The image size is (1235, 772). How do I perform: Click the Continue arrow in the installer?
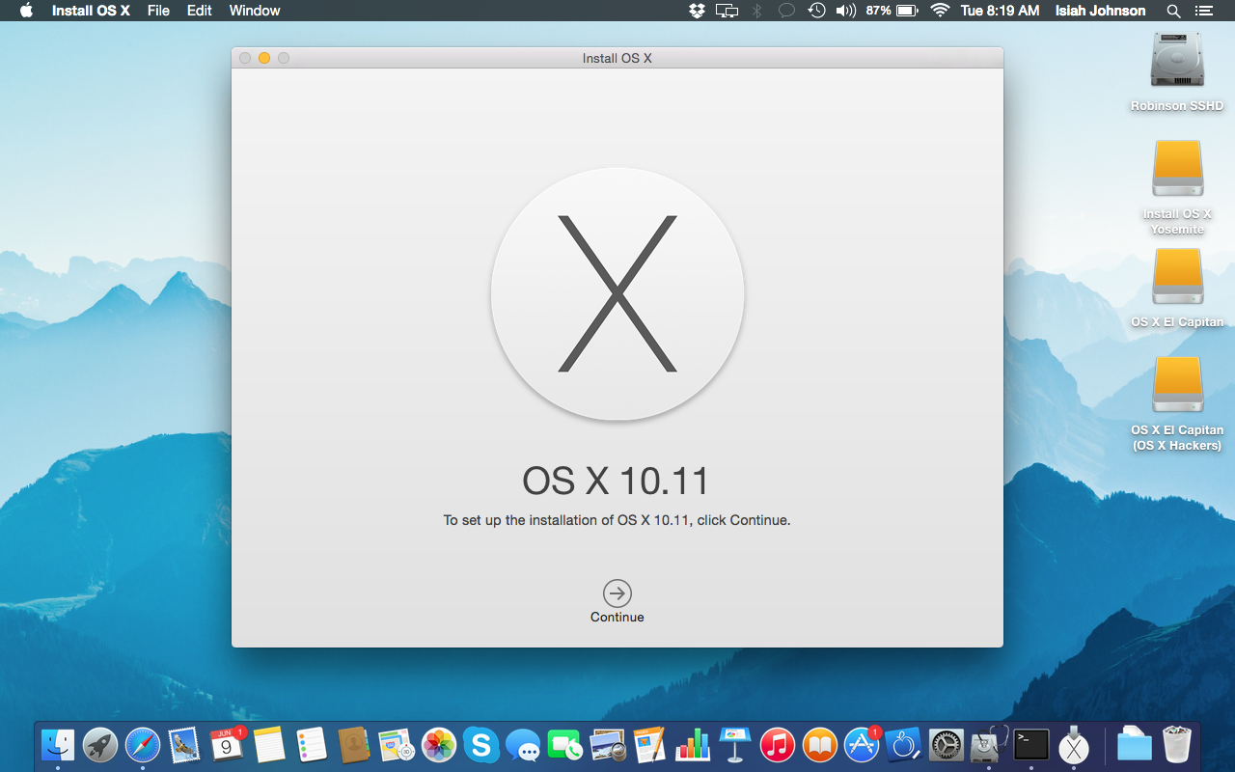tap(617, 593)
